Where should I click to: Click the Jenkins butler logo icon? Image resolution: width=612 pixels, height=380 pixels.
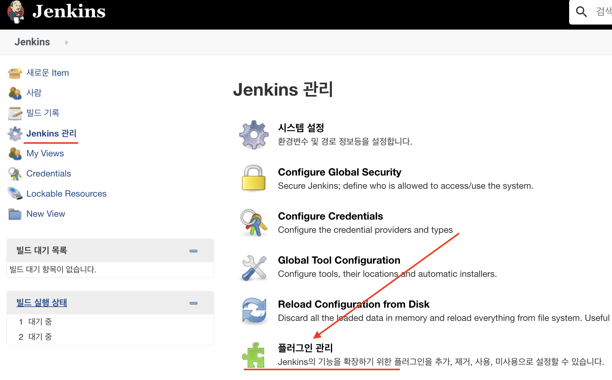click(16, 12)
